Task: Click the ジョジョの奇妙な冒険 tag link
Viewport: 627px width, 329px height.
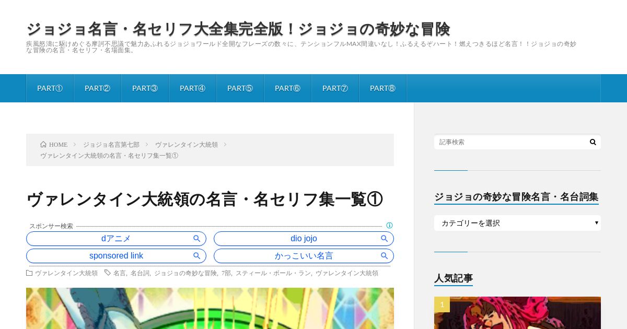Action: click(185, 273)
